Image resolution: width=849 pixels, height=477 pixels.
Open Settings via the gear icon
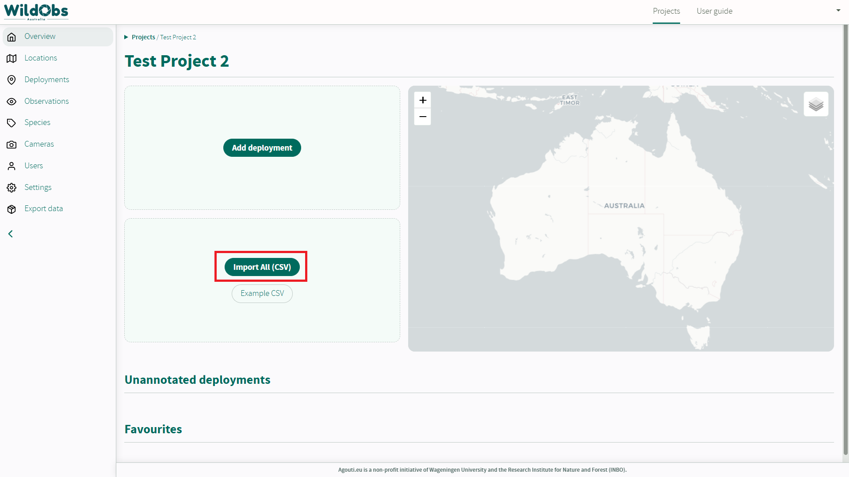tap(12, 188)
